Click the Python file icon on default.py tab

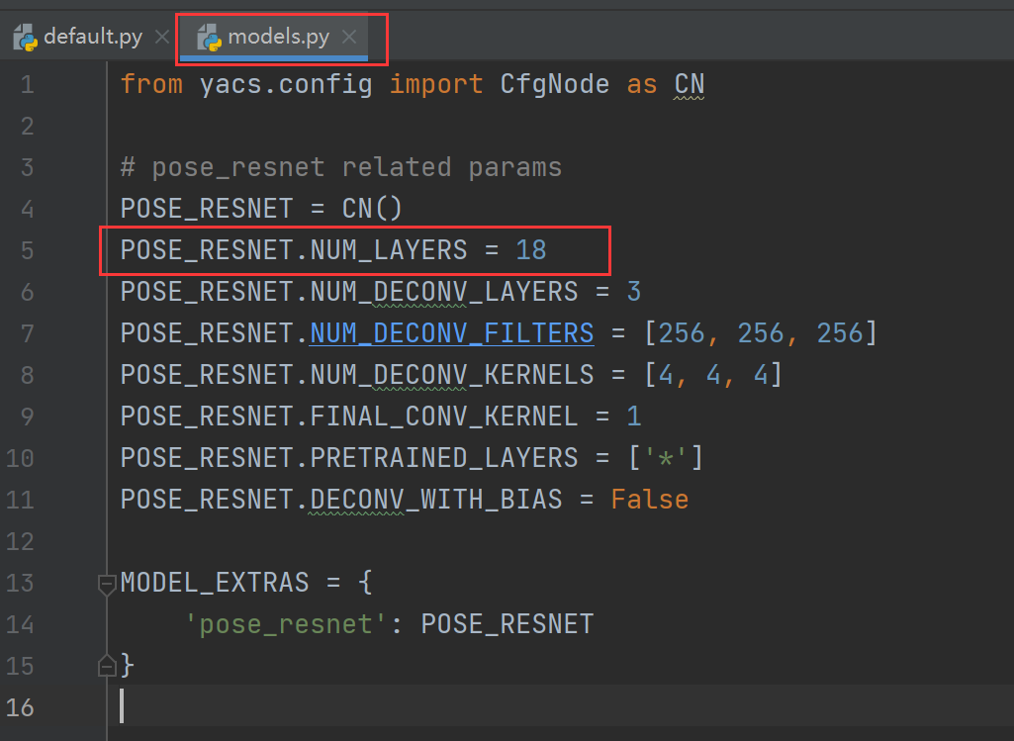click(25, 38)
